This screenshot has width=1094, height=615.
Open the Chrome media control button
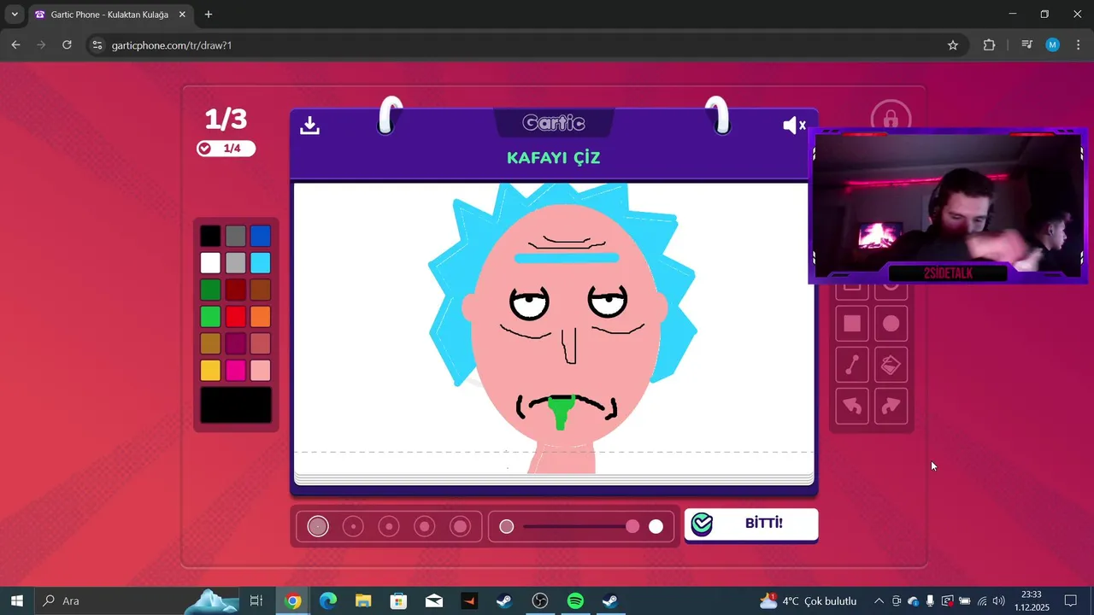(x=1027, y=45)
